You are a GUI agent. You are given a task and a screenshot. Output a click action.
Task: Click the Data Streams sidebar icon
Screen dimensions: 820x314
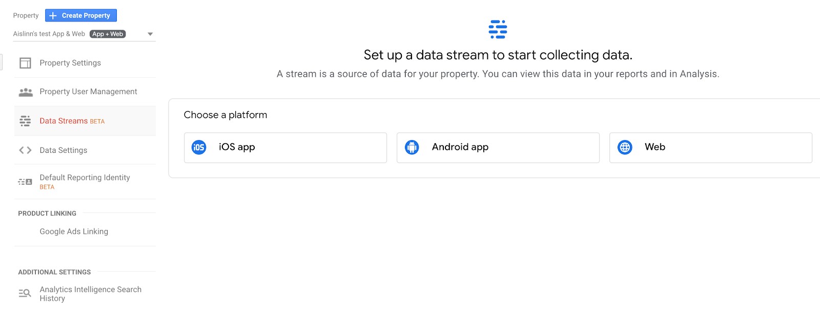pyautogui.click(x=25, y=121)
